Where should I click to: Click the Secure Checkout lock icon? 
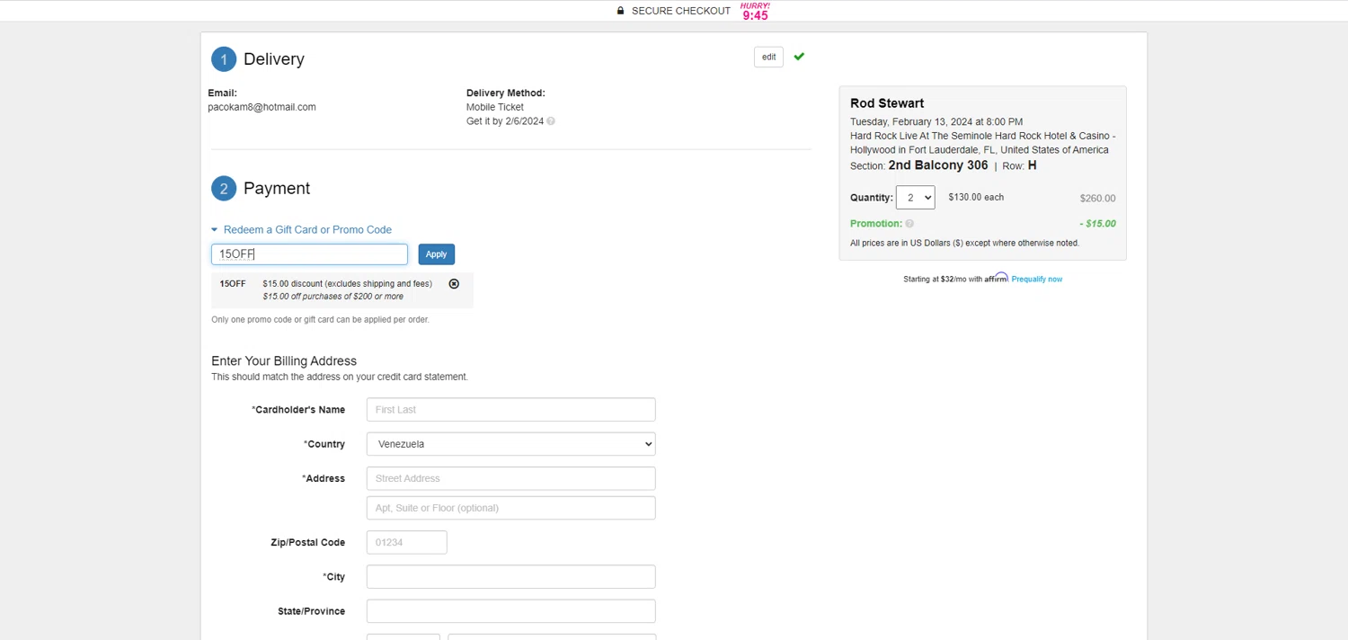tap(620, 11)
